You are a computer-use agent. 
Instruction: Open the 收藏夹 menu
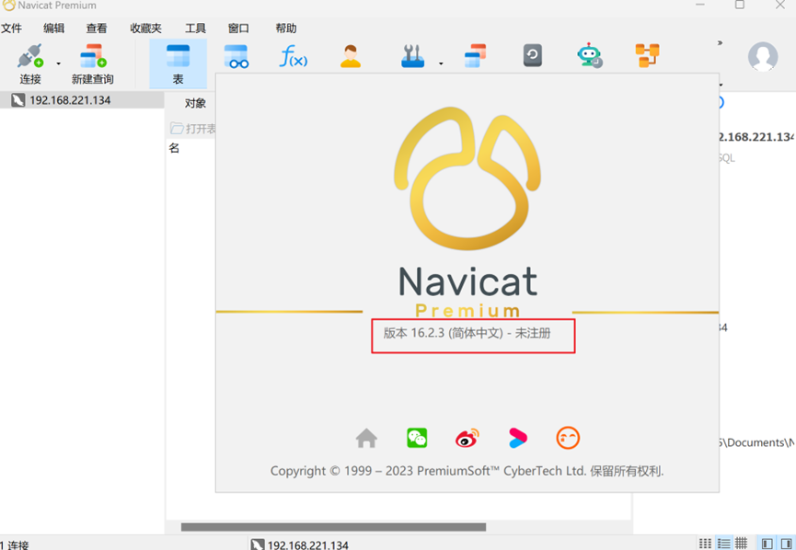coord(145,29)
